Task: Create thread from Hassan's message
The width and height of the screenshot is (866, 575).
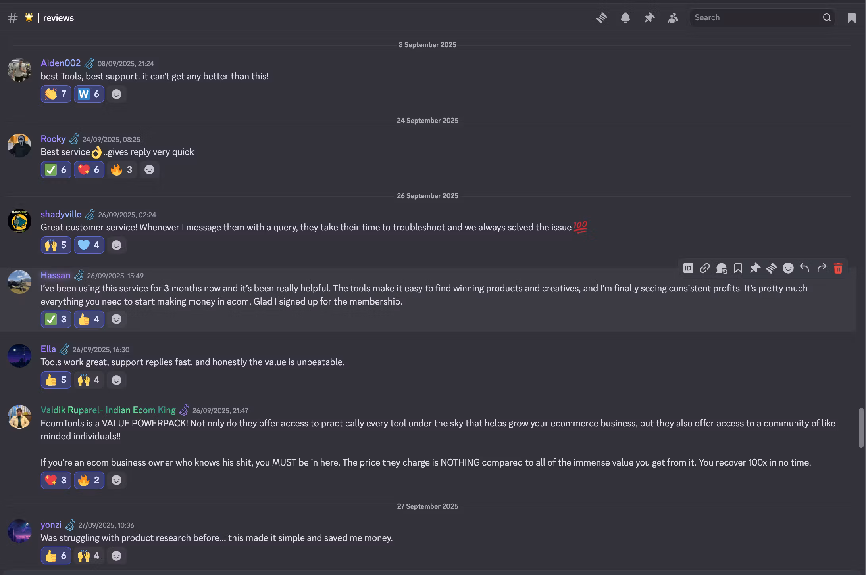Action: (772, 268)
